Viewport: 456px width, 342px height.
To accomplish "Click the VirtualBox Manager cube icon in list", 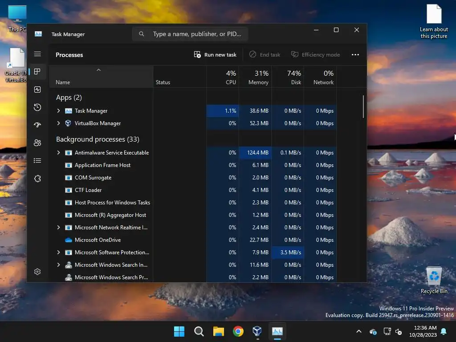I will click(68, 123).
